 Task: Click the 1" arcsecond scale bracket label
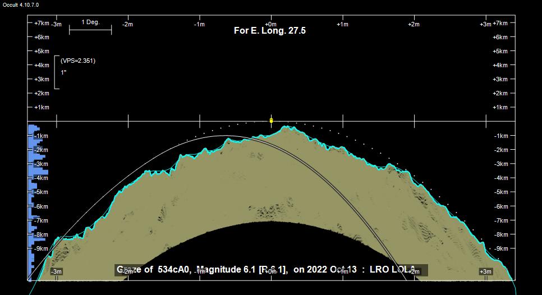pos(63,72)
